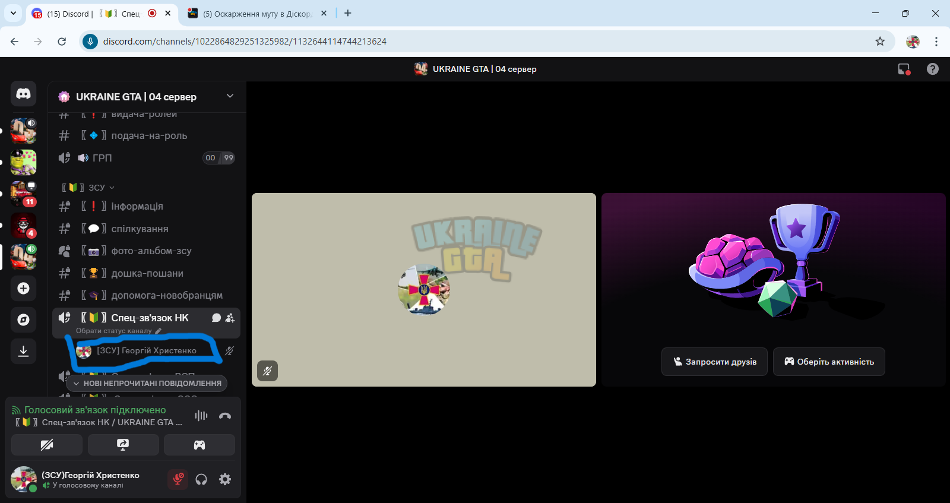Toggle deafen headphones icon

(201, 479)
